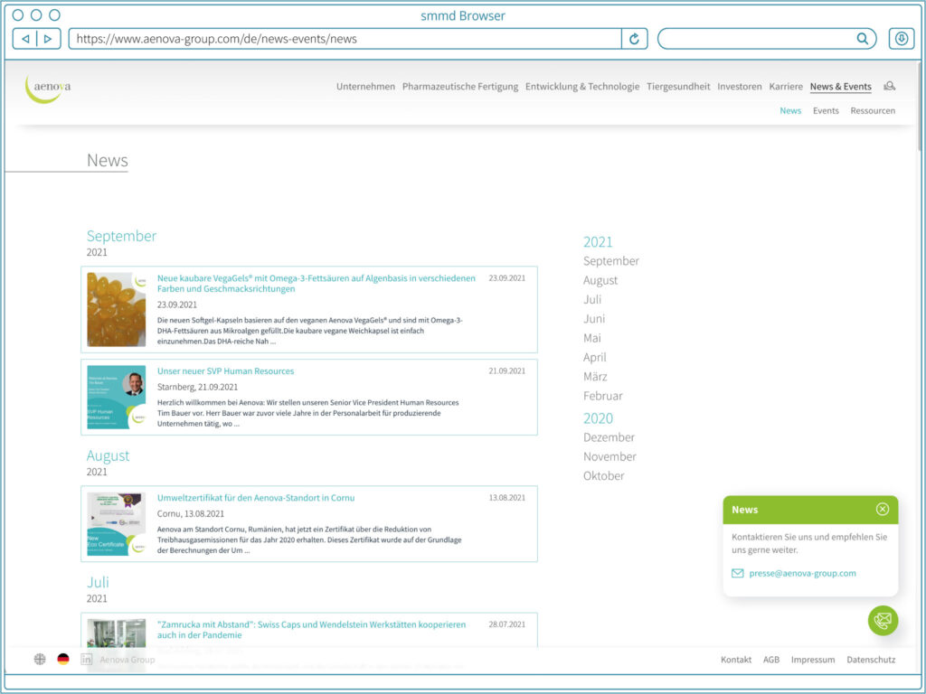Switch to the Ressourcen submenu tab
926x694 pixels.
(873, 110)
